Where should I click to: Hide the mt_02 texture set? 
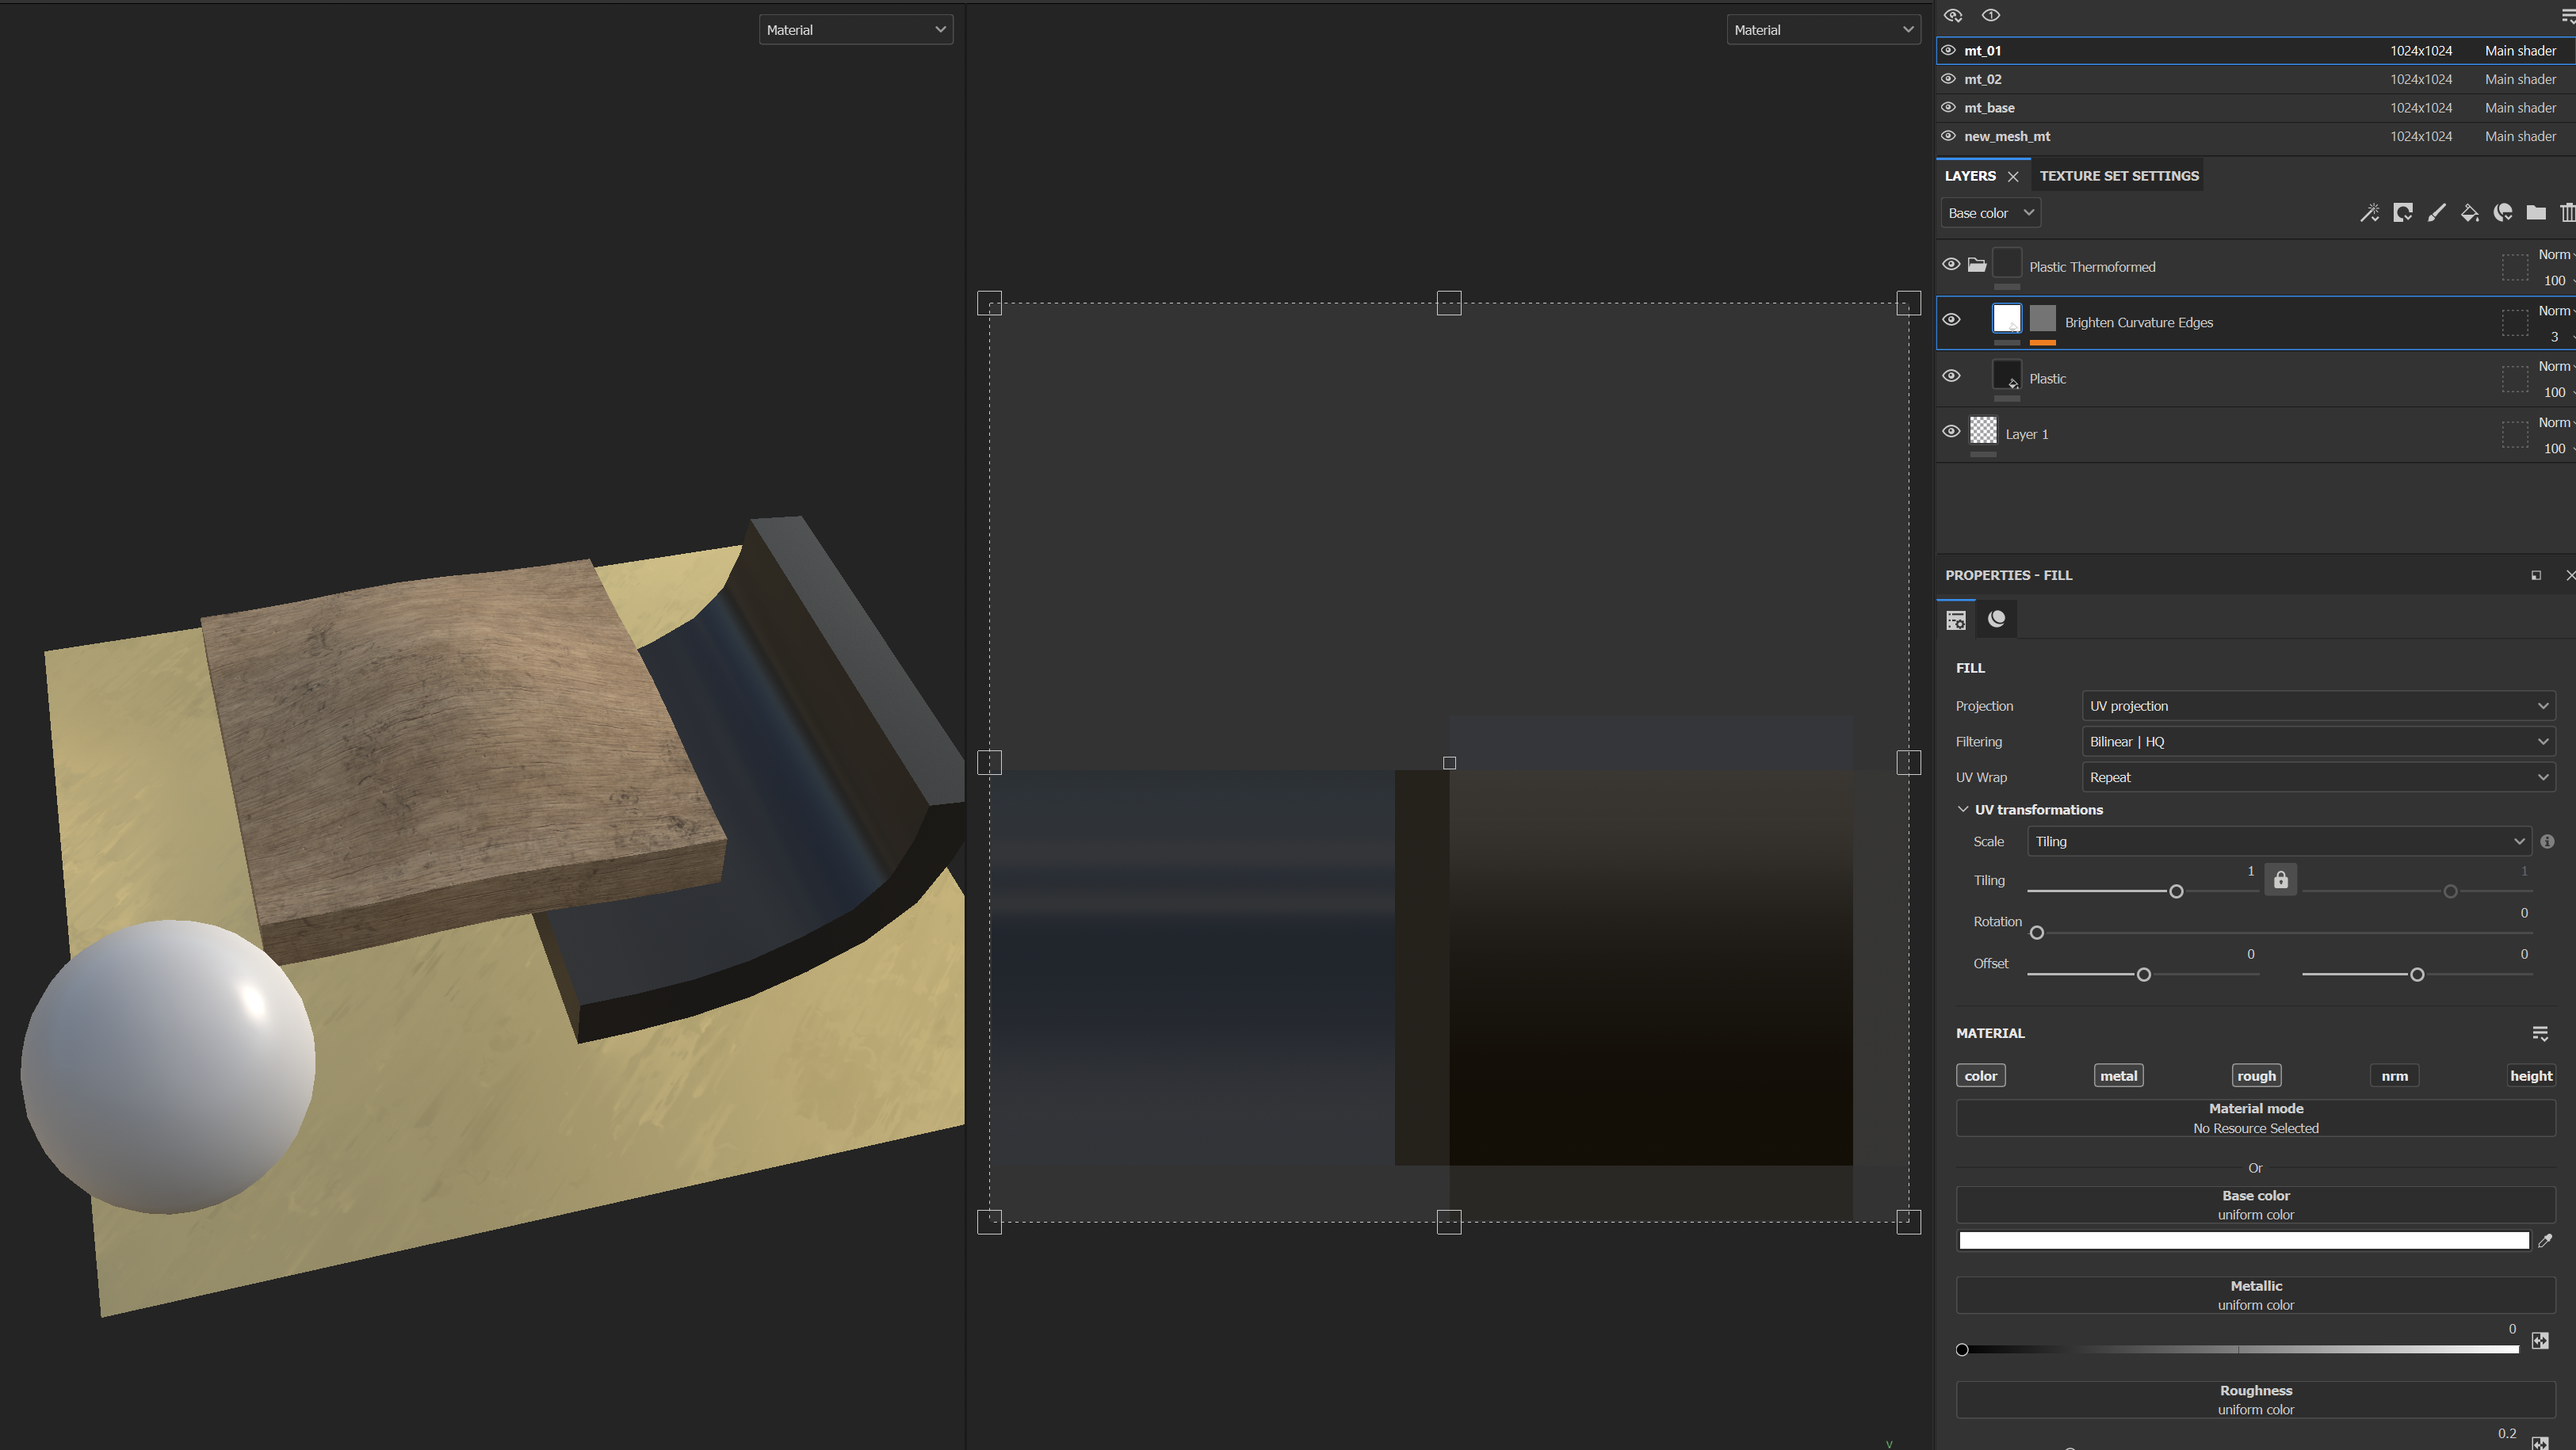click(x=1948, y=79)
